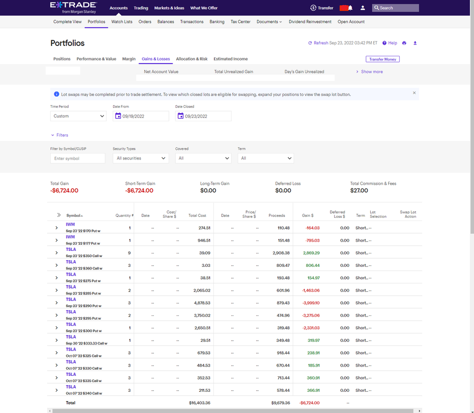Open the Markets & Ideas menu
The height and width of the screenshot is (413, 474).
[169, 8]
